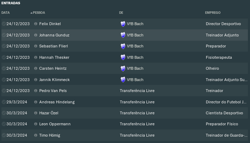Select the checkmark on Leon Oppermann row
Screen dimensions: 250x143
tap(4, 124)
